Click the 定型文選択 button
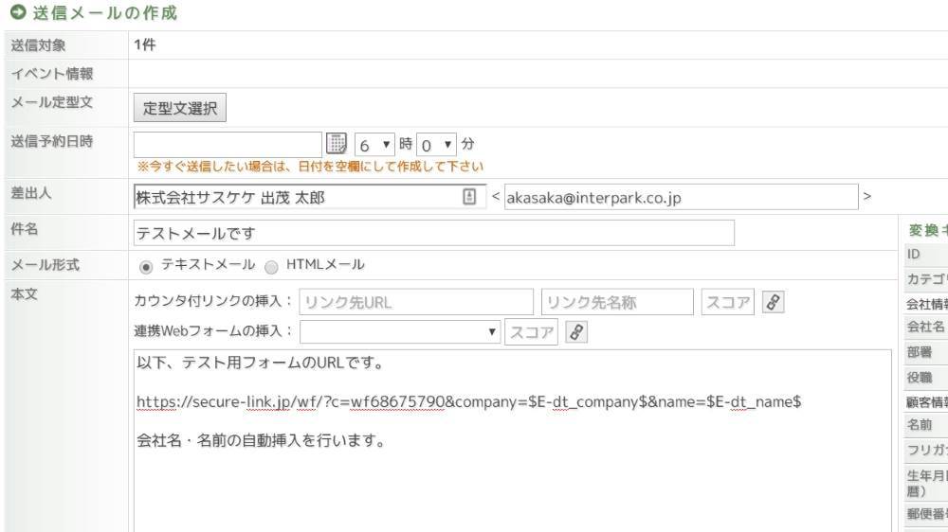This screenshot has width=948, height=532. pyautogui.click(x=179, y=108)
